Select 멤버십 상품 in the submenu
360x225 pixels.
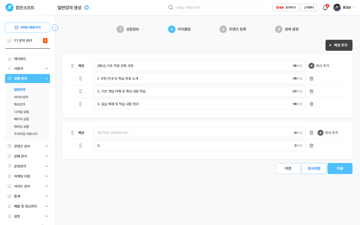tap(21, 126)
